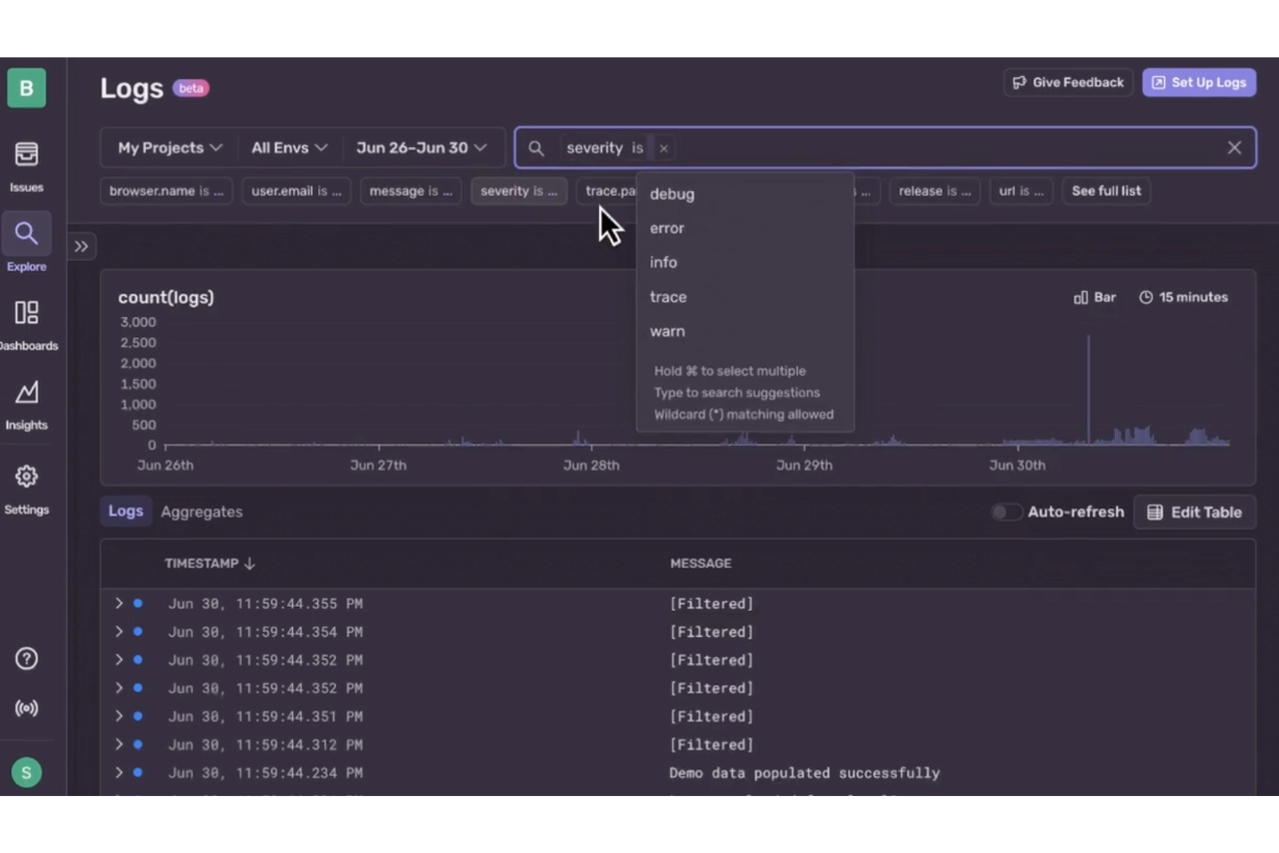Viewport: 1279px width, 853px height.
Task: Click the B project logo at top left
Action: (x=27, y=87)
